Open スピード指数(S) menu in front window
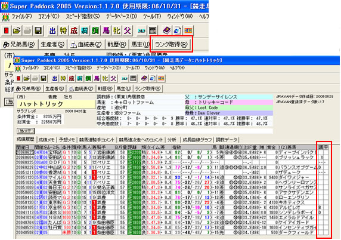This screenshot has width=341, height=240. (79, 68)
